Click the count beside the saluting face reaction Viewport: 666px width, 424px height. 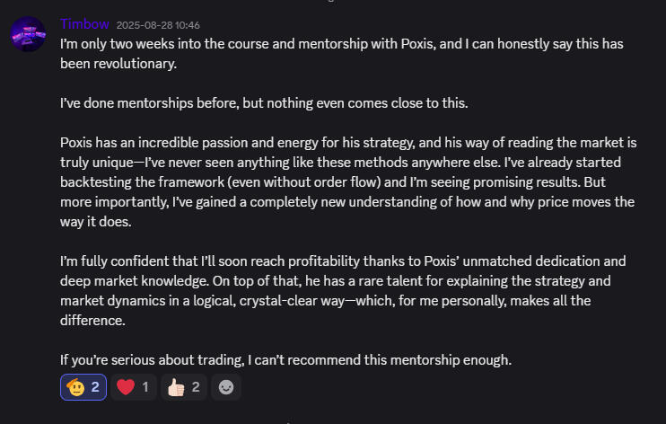tap(96, 387)
